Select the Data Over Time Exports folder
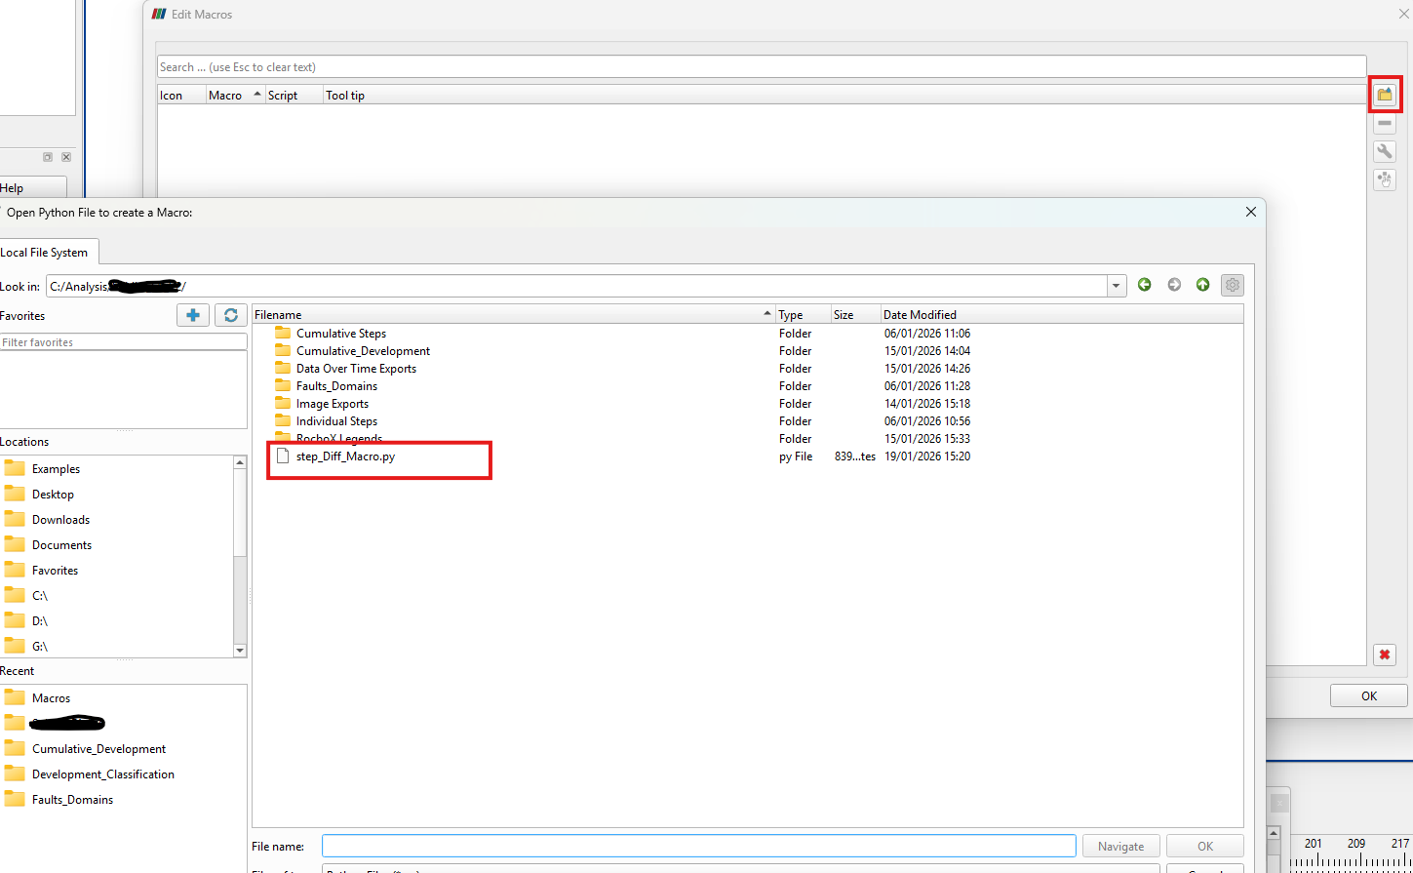The image size is (1413, 873). click(x=356, y=368)
